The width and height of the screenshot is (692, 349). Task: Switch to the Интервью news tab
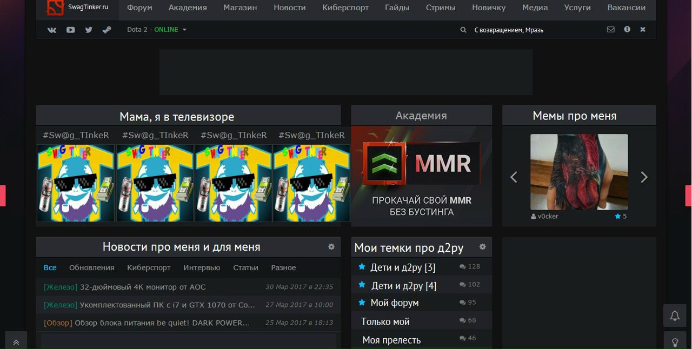point(202,267)
